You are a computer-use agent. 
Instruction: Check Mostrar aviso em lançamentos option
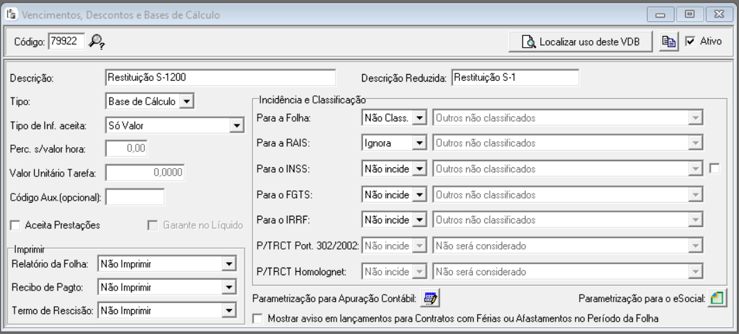[x=259, y=319]
